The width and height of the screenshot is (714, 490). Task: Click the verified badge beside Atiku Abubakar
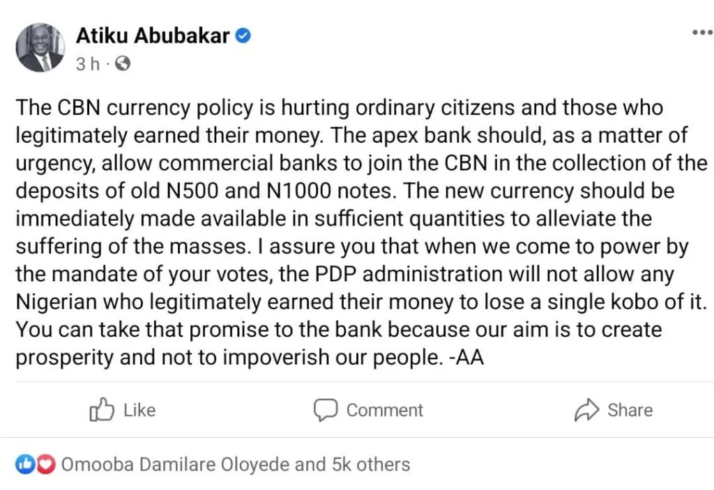243,35
